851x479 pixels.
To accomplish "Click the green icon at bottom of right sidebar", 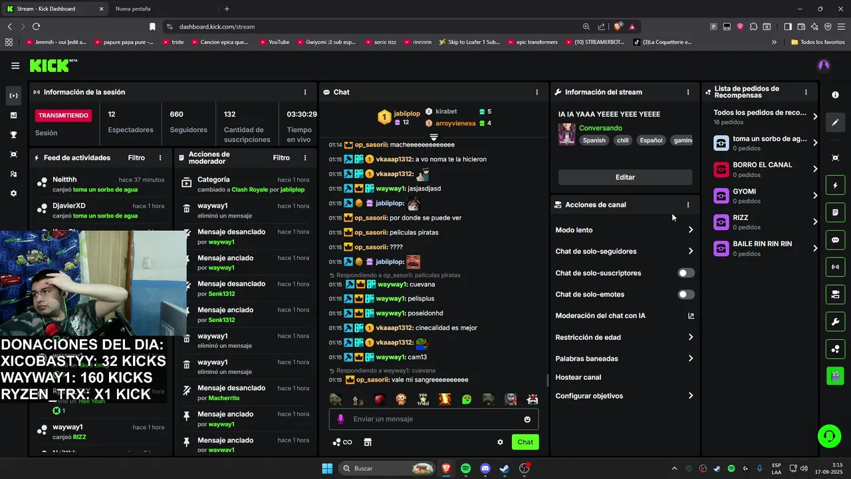I will (835, 376).
